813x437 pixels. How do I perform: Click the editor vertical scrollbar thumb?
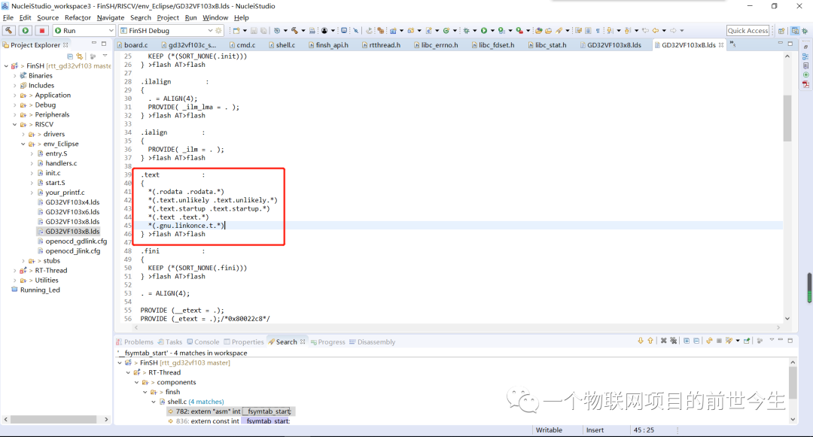pyautogui.click(x=787, y=118)
